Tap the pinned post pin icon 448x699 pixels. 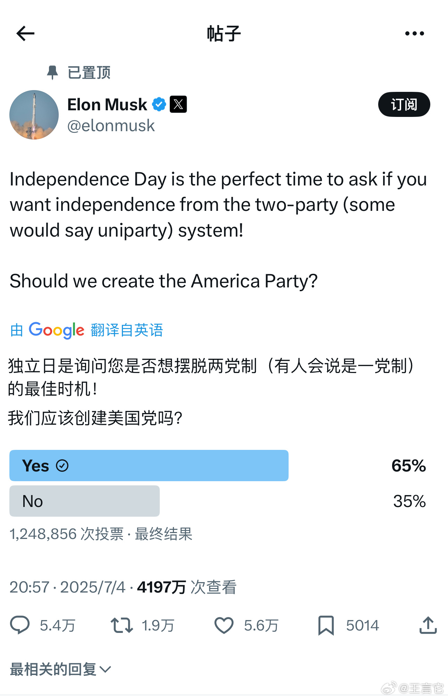point(52,72)
